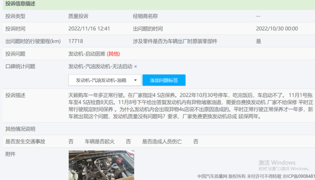The width and height of the screenshot is (315, 180).
Task: Select the mileage value 17718
Action: tap(76, 41)
